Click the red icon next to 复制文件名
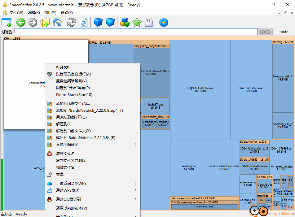295x217 pixels. 50,154
